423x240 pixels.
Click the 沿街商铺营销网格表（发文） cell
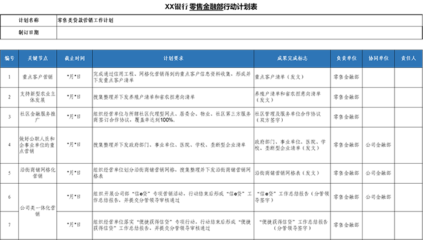click(x=292, y=174)
